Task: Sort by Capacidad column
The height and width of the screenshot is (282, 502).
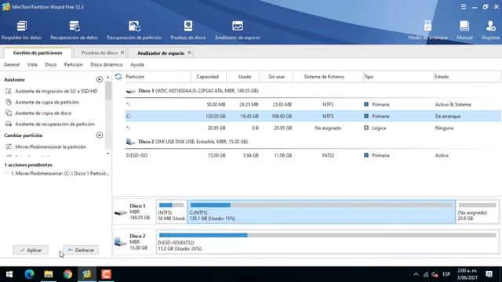Action: click(209, 77)
